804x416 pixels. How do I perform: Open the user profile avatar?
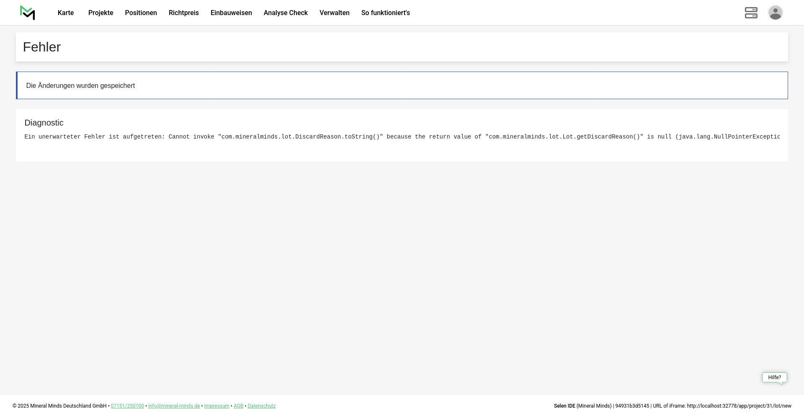(775, 13)
